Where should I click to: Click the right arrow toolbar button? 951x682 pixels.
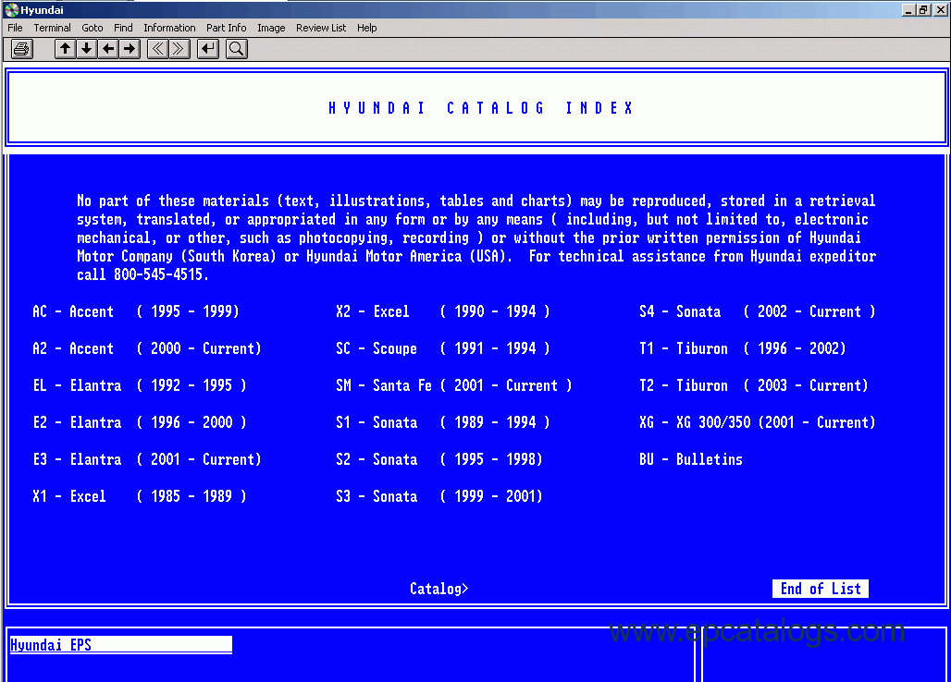point(130,49)
